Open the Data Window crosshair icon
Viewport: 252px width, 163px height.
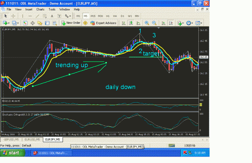coord(33,23)
